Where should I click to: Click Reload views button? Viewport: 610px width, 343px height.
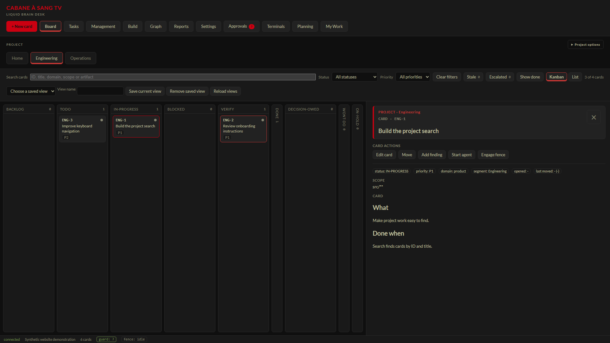pyautogui.click(x=225, y=91)
